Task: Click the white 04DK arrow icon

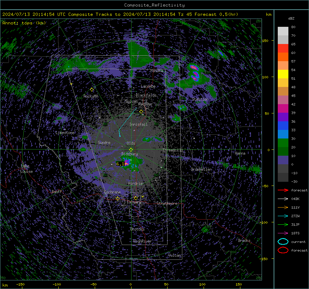Action: click(x=283, y=199)
